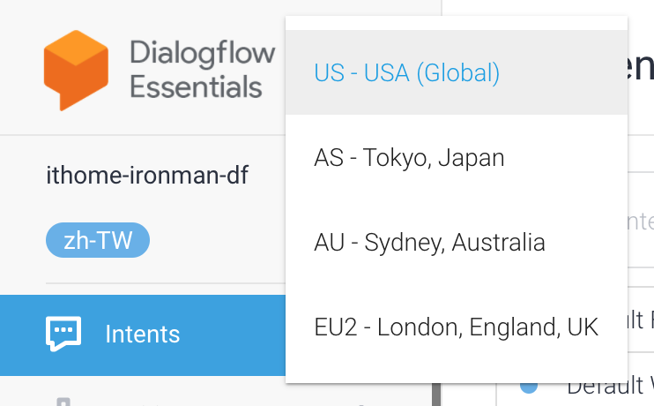Click the zh-TW language badge
The width and height of the screenshot is (654, 406).
(x=97, y=240)
